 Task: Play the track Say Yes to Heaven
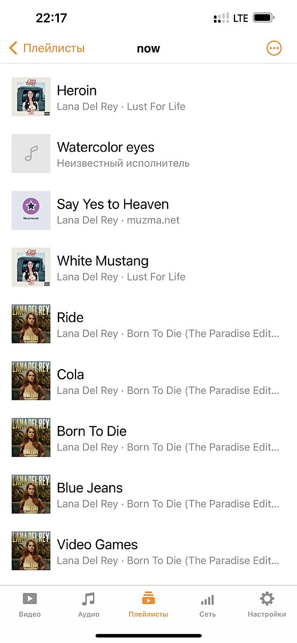click(148, 211)
